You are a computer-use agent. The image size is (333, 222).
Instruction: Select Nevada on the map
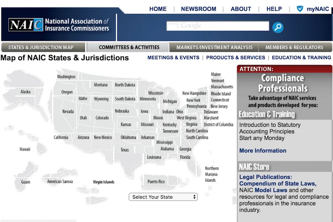pyautogui.click(x=68, y=111)
